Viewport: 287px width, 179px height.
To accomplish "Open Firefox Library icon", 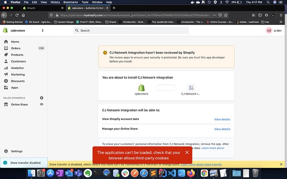I will (x=254, y=15).
